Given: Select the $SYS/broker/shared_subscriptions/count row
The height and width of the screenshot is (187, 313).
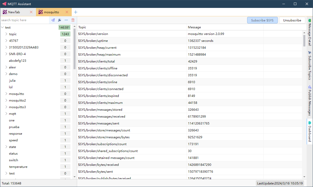Looking at the screenshot, I should point(189,151).
